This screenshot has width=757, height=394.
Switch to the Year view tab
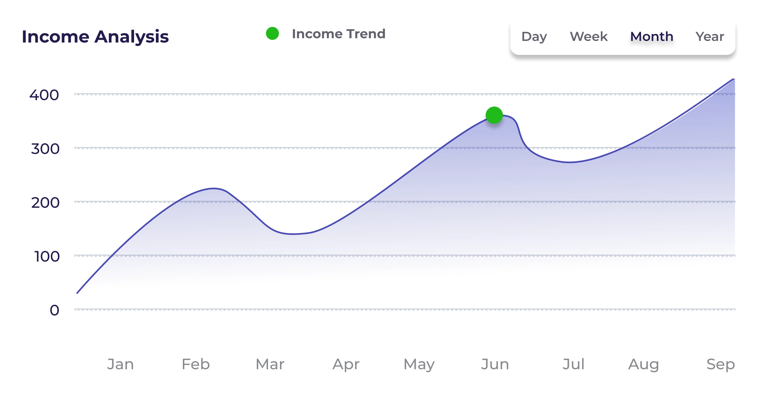(710, 37)
